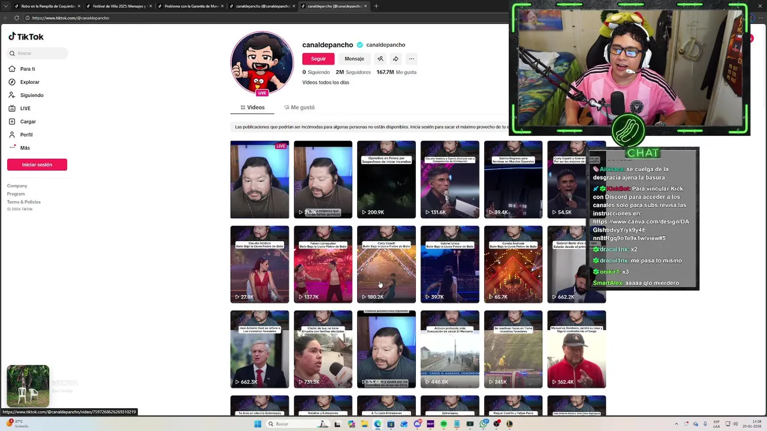
Task: Open Terms & Policies footer link
Action: 23,202
